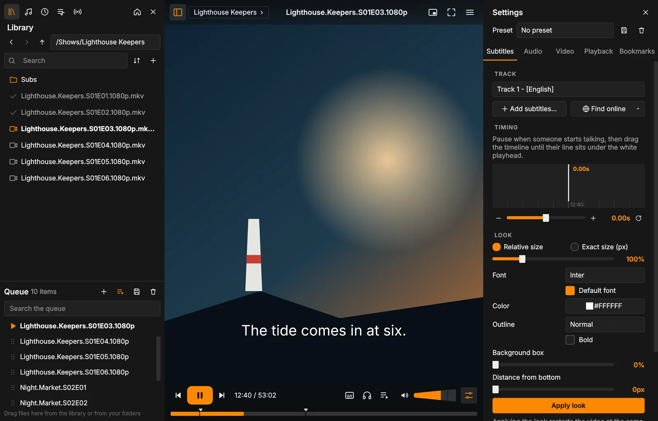658x421 pixels.
Task: Open the player hamburger menu
Action: click(x=470, y=12)
